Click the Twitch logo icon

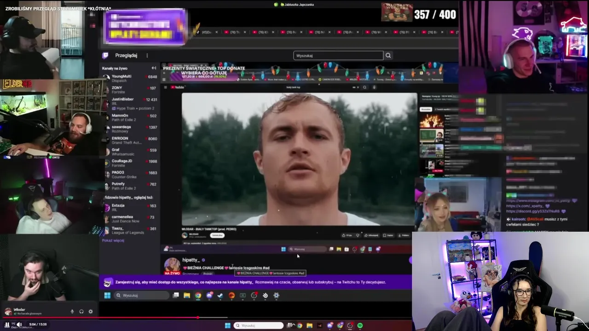105,56
